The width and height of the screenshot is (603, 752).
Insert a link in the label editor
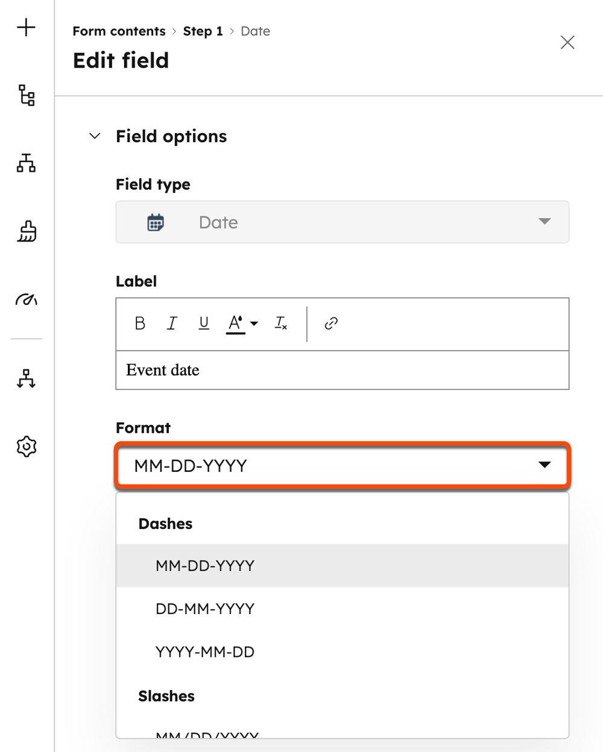point(330,324)
